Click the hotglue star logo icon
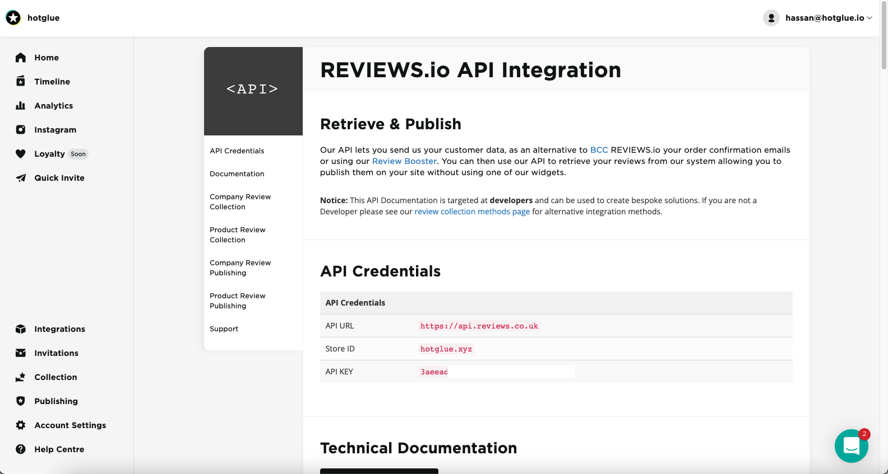The width and height of the screenshot is (888, 474). [13, 18]
